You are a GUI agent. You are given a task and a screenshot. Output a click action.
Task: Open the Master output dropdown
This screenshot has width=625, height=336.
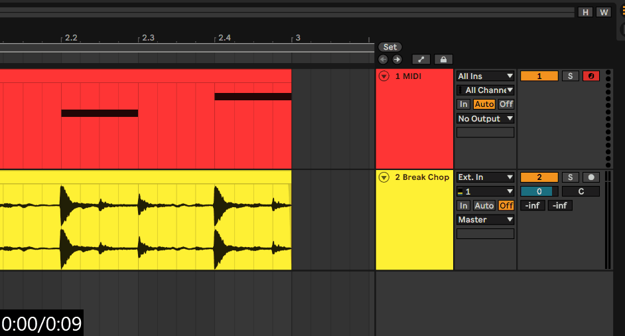click(485, 220)
